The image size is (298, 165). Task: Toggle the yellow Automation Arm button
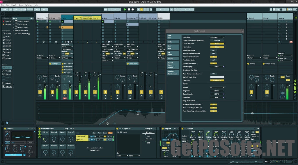pyautogui.click(x=142, y=9)
